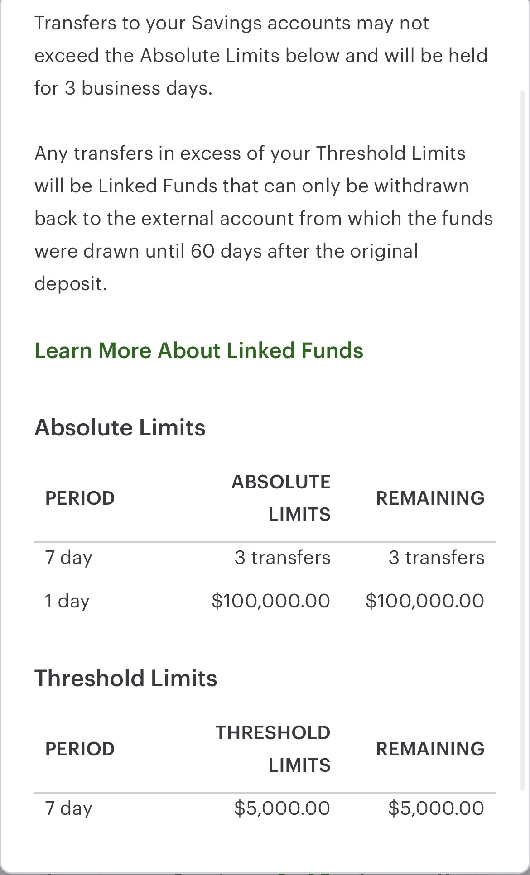Click the $100,000.00 absolute limit amount
Screen dimensions: 530x875
pyautogui.click(x=270, y=601)
